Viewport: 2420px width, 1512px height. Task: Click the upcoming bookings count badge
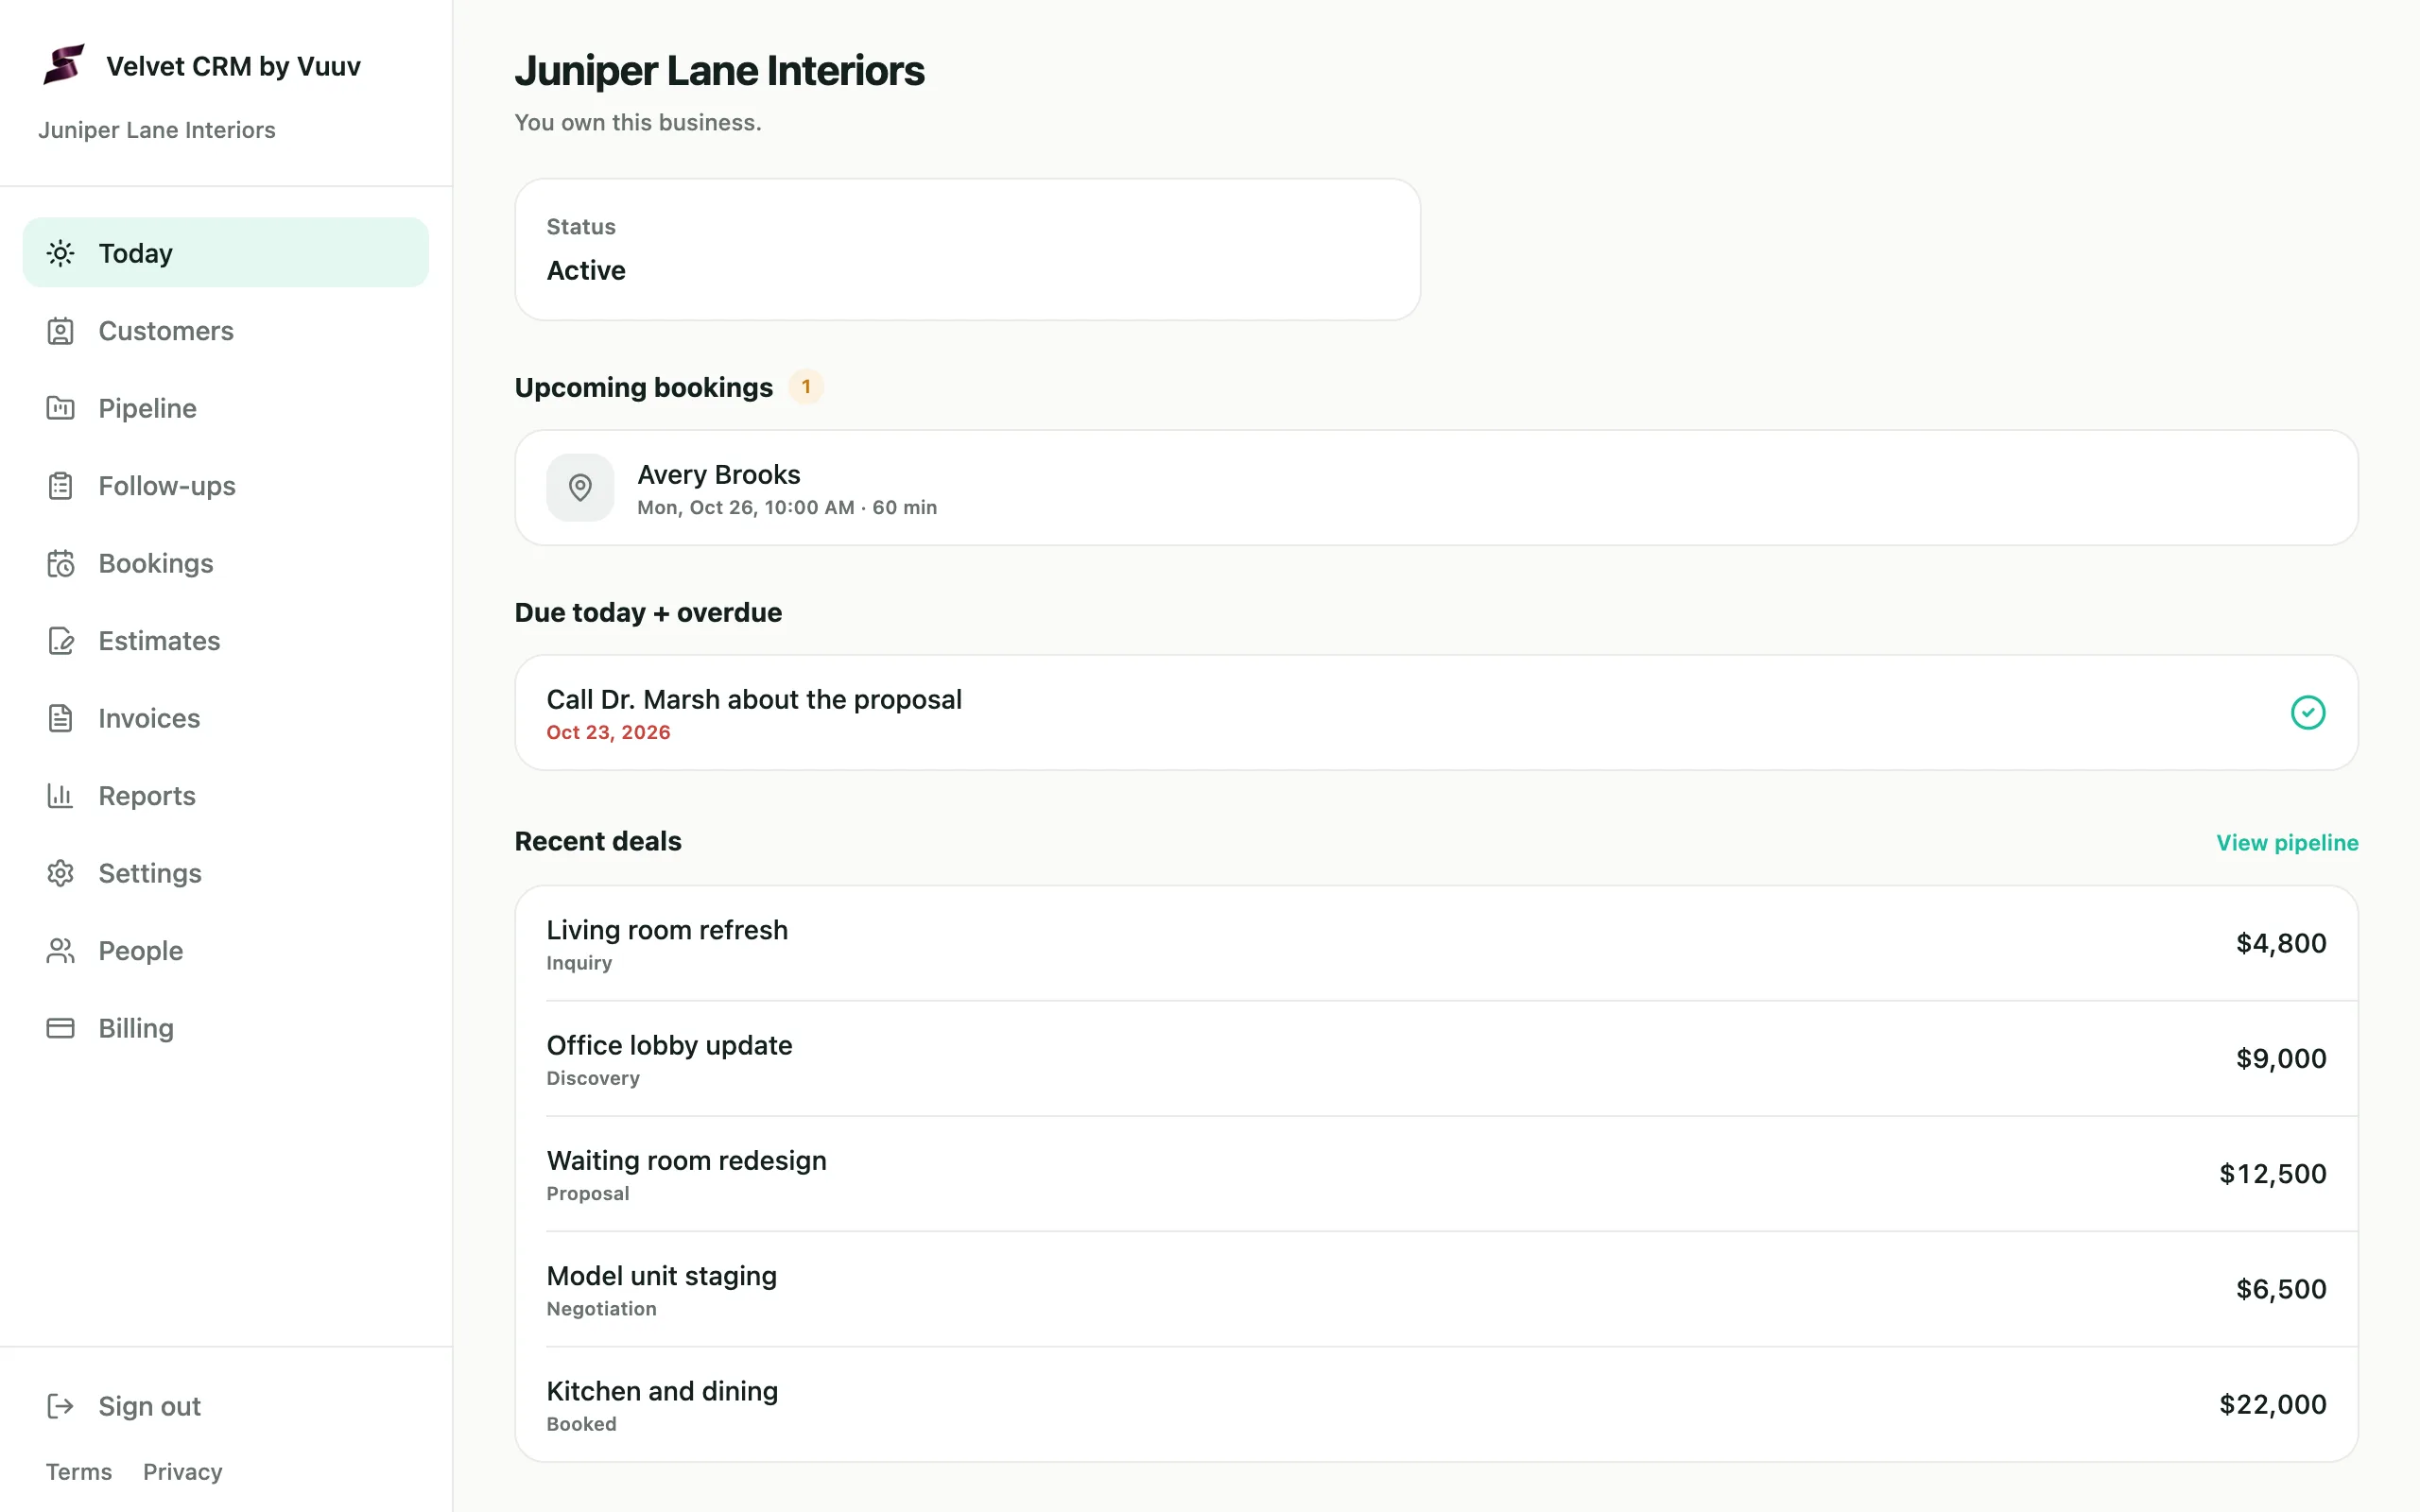click(806, 387)
